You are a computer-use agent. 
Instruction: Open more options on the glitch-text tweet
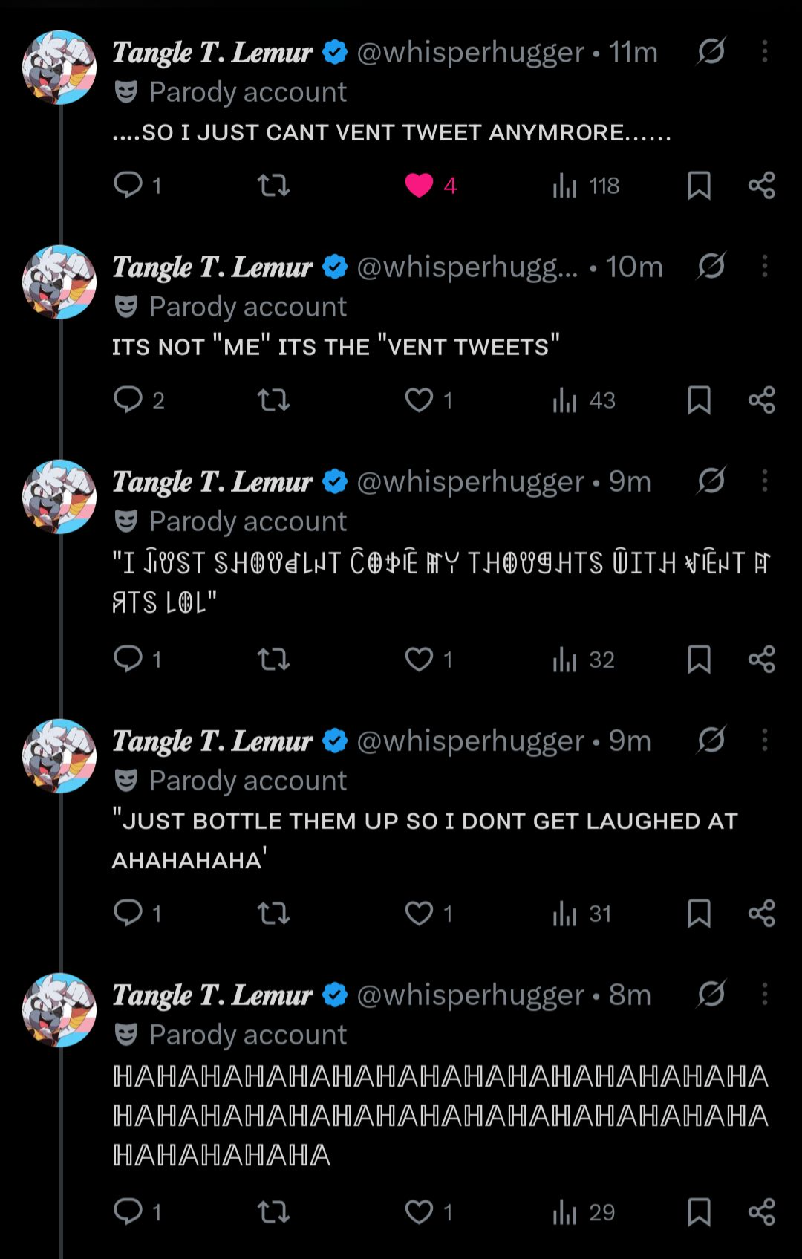click(x=765, y=481)
